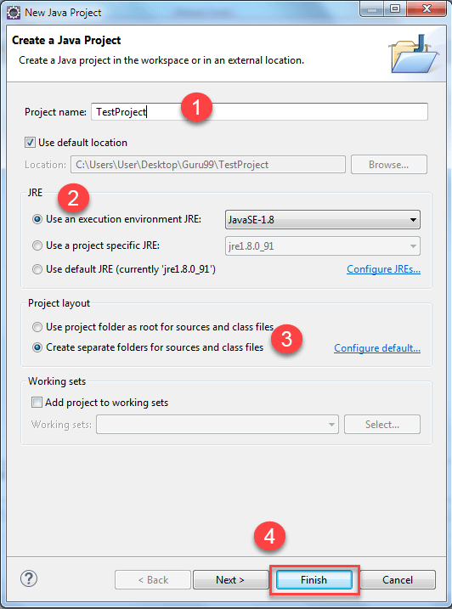This screenshot has width=452, height=609.
Task: Choose Use project folder as root option
Action: click(x=37, y=327)
